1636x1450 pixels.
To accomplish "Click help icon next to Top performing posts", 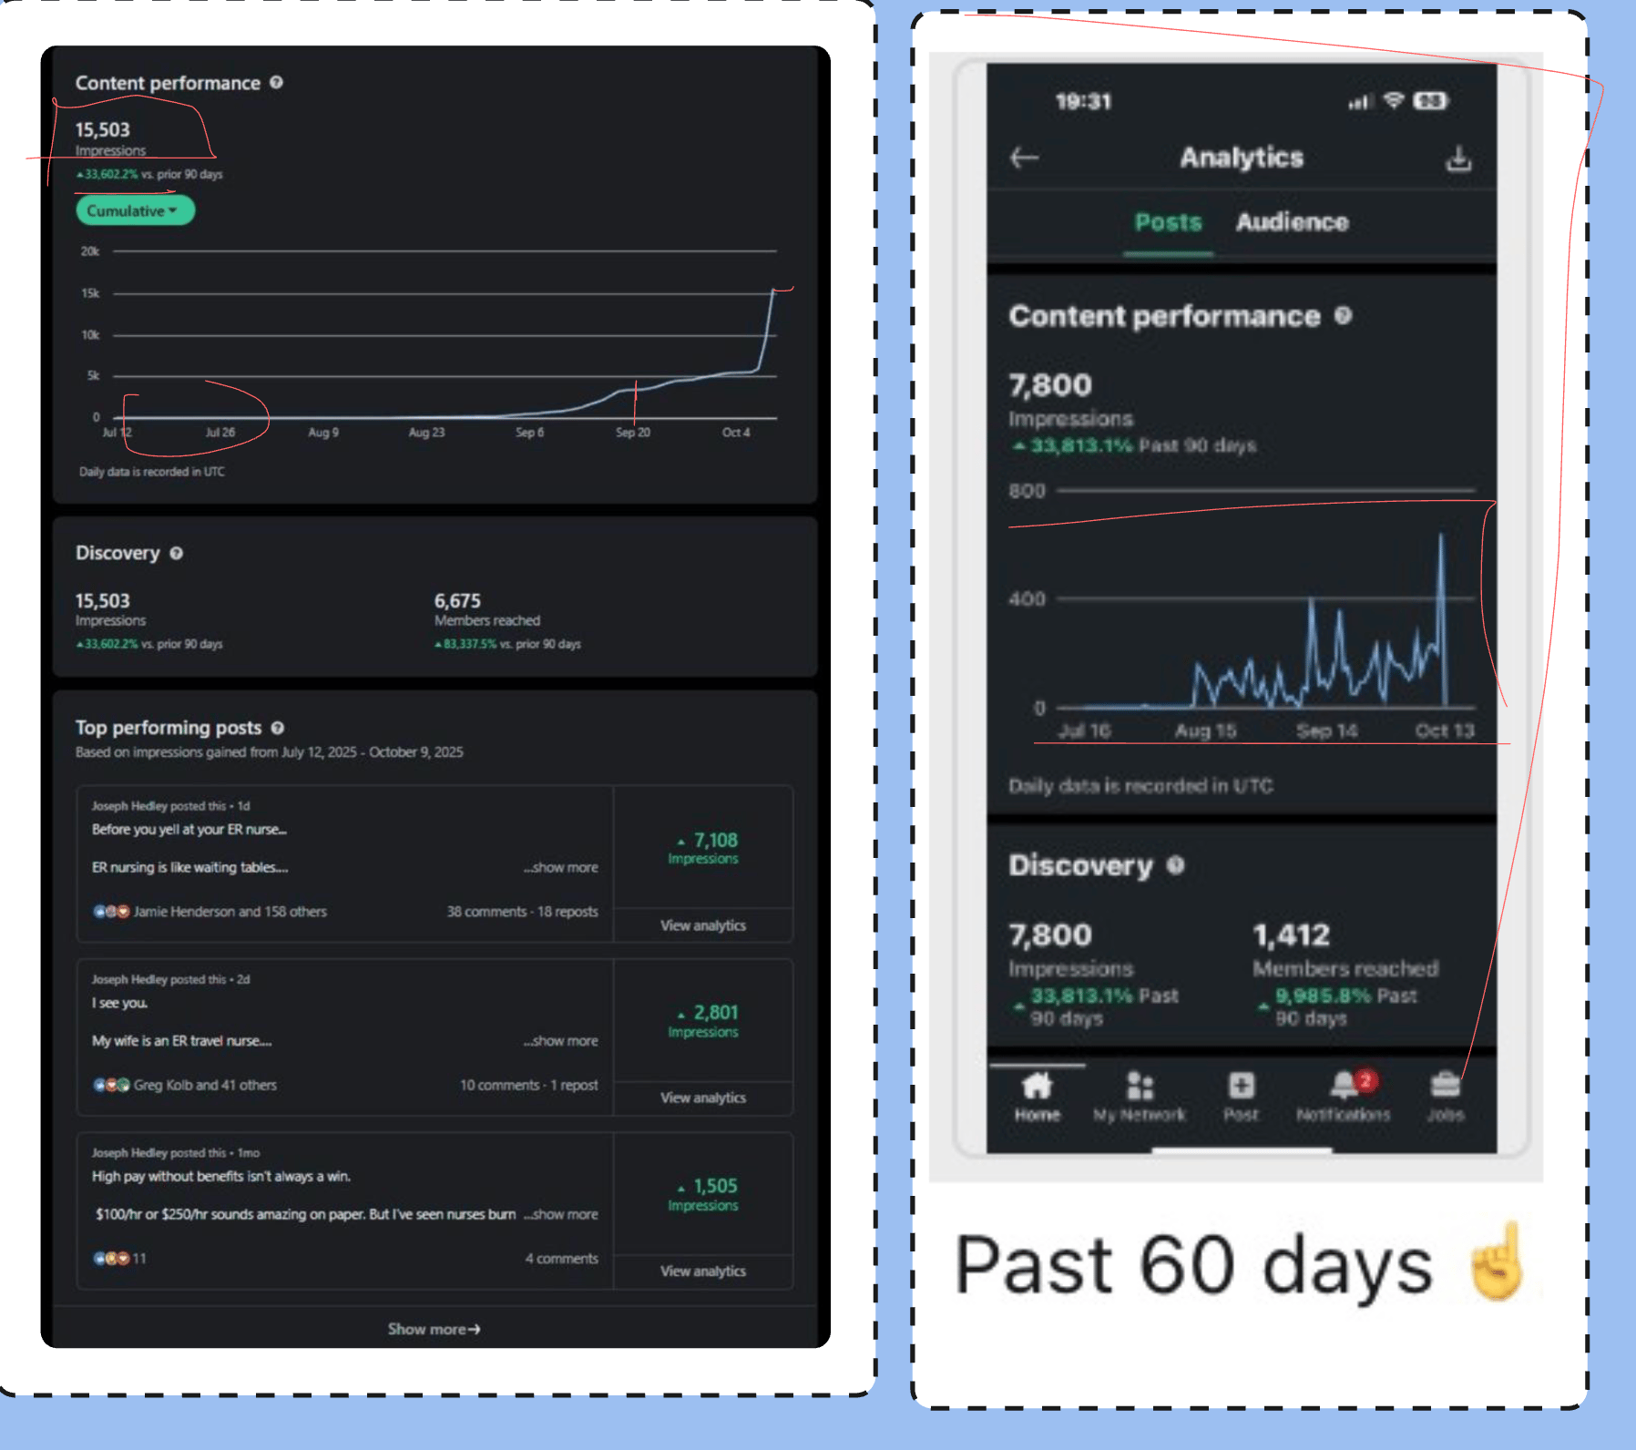I will click(278, 728).
